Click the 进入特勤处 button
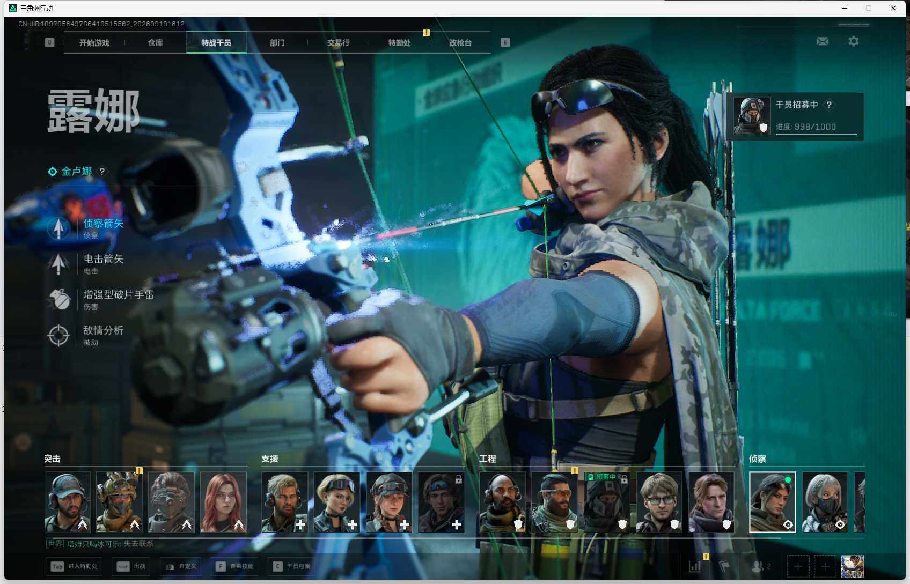This screenshot has width=910, height=584. click(x=74, y=566)
